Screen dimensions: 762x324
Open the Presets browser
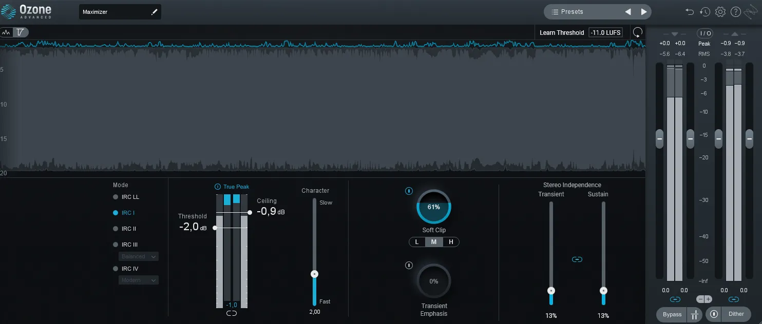pyautogui.click(x=570, y=11)
